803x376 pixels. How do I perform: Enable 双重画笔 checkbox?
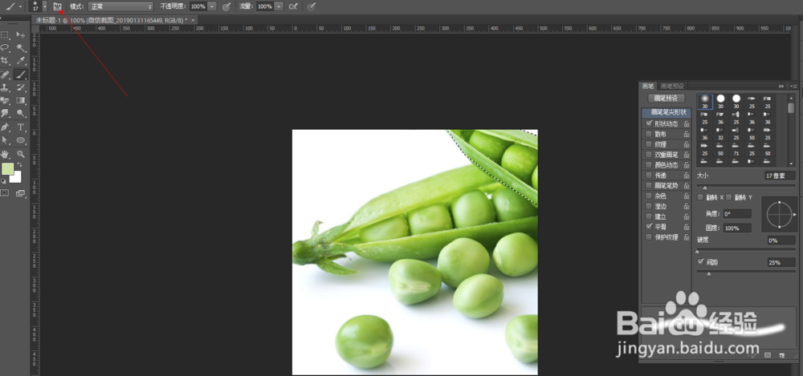tap(649, 155)
